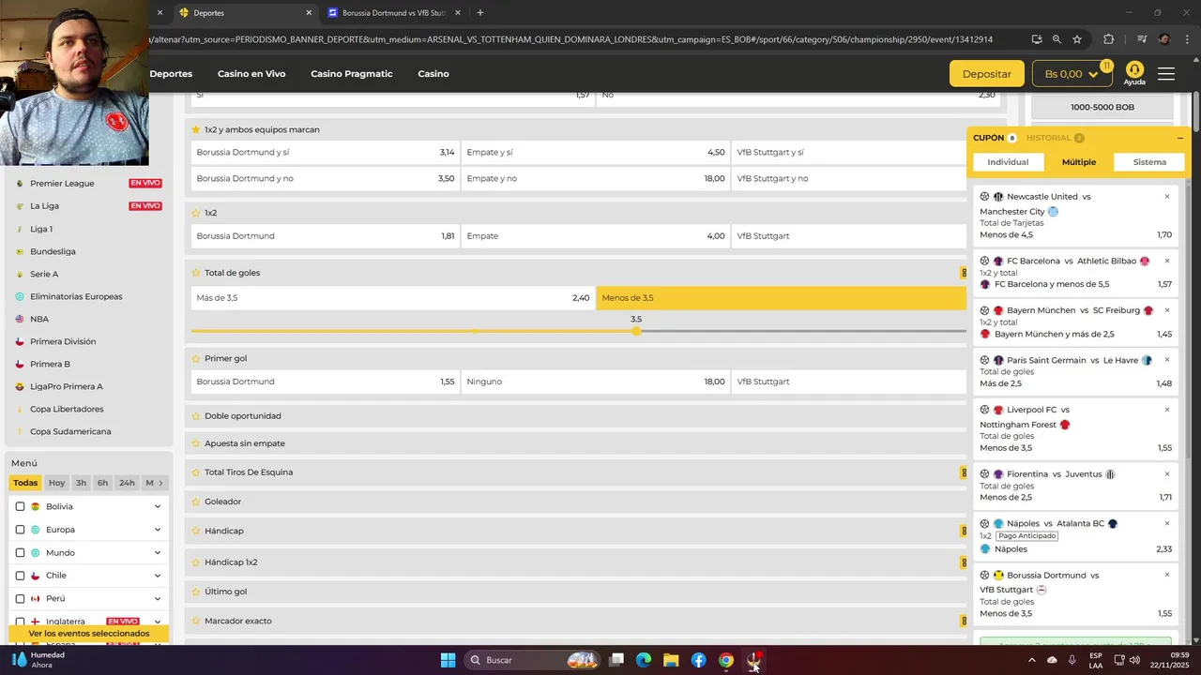Click the browser address bar URL
The image size is (1201, 675).
pos(570,39)
